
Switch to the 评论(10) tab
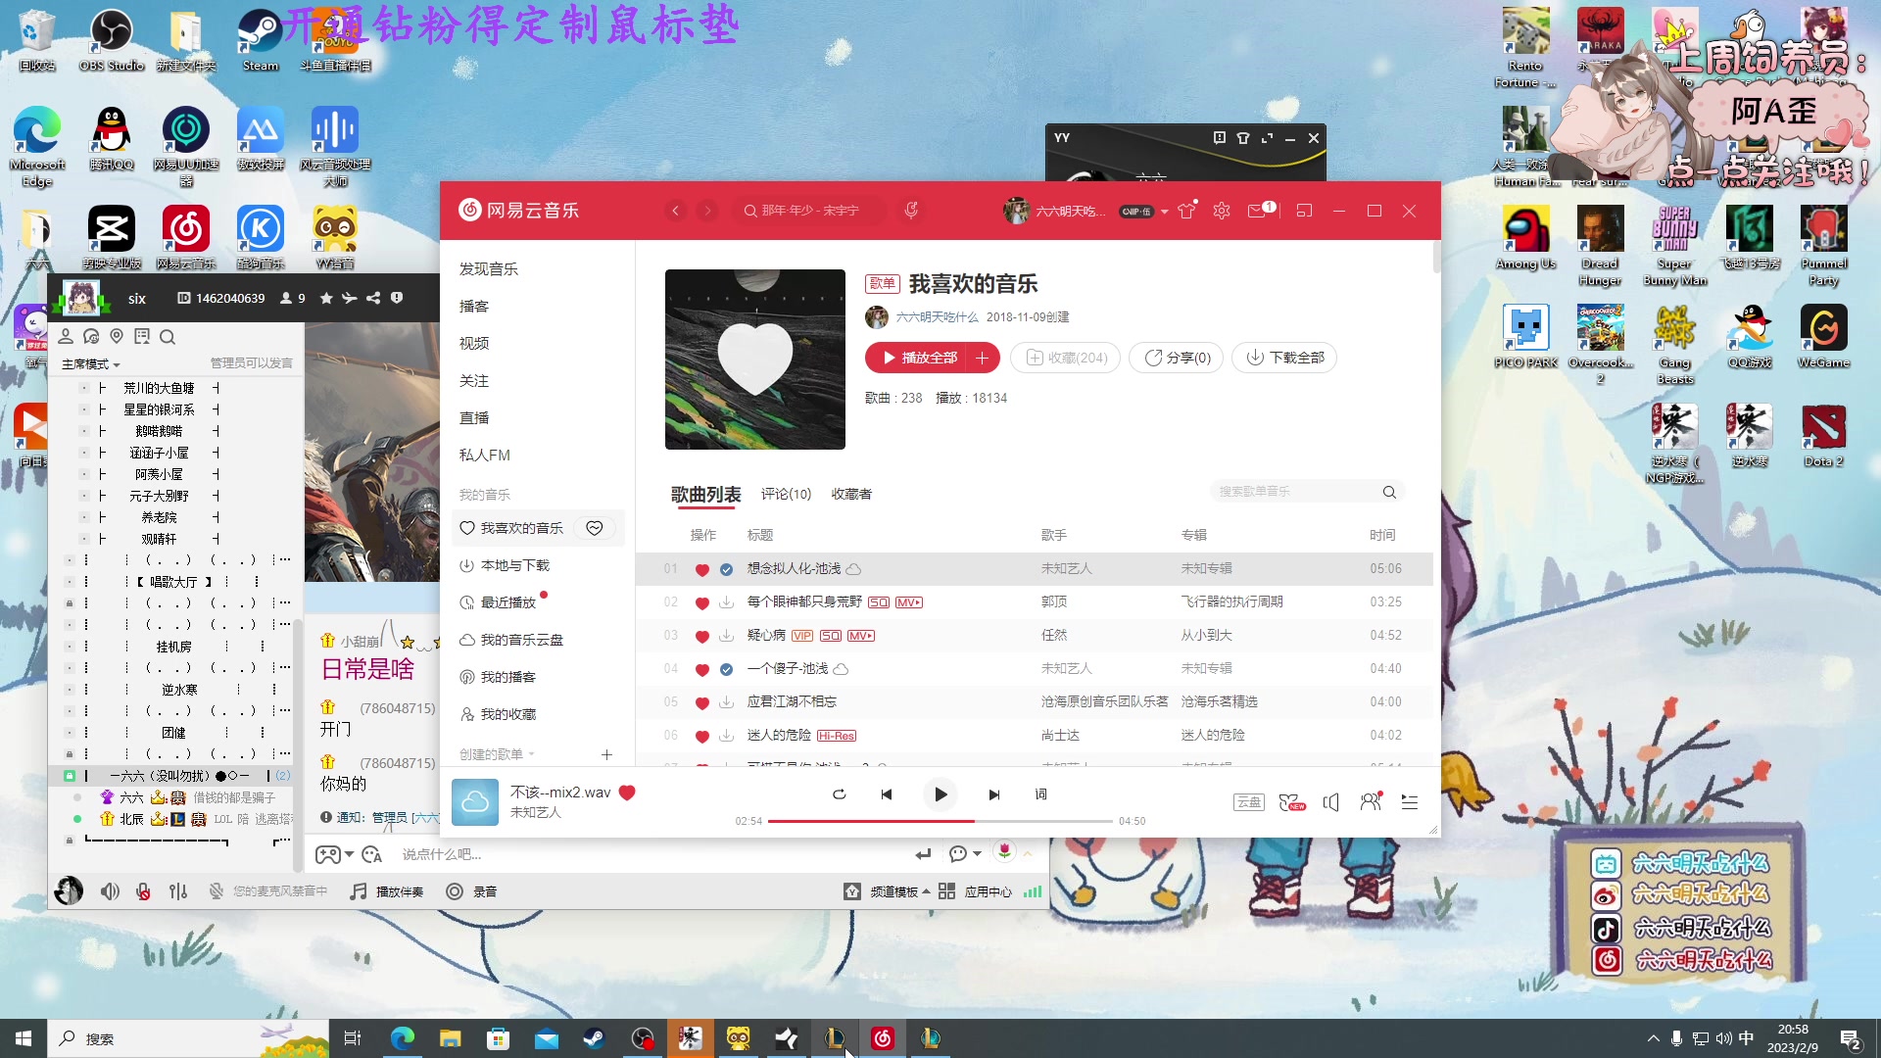pyautogui.click(x=786, y=494)
